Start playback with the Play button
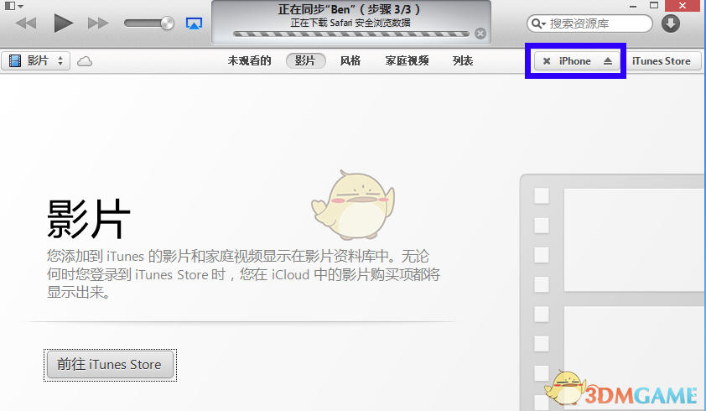This screenshot has height=411, width=706. [x=63, y=23]
